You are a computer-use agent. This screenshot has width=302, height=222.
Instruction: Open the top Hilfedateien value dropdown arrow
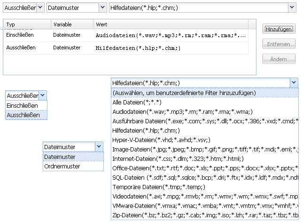pos(294,8)
